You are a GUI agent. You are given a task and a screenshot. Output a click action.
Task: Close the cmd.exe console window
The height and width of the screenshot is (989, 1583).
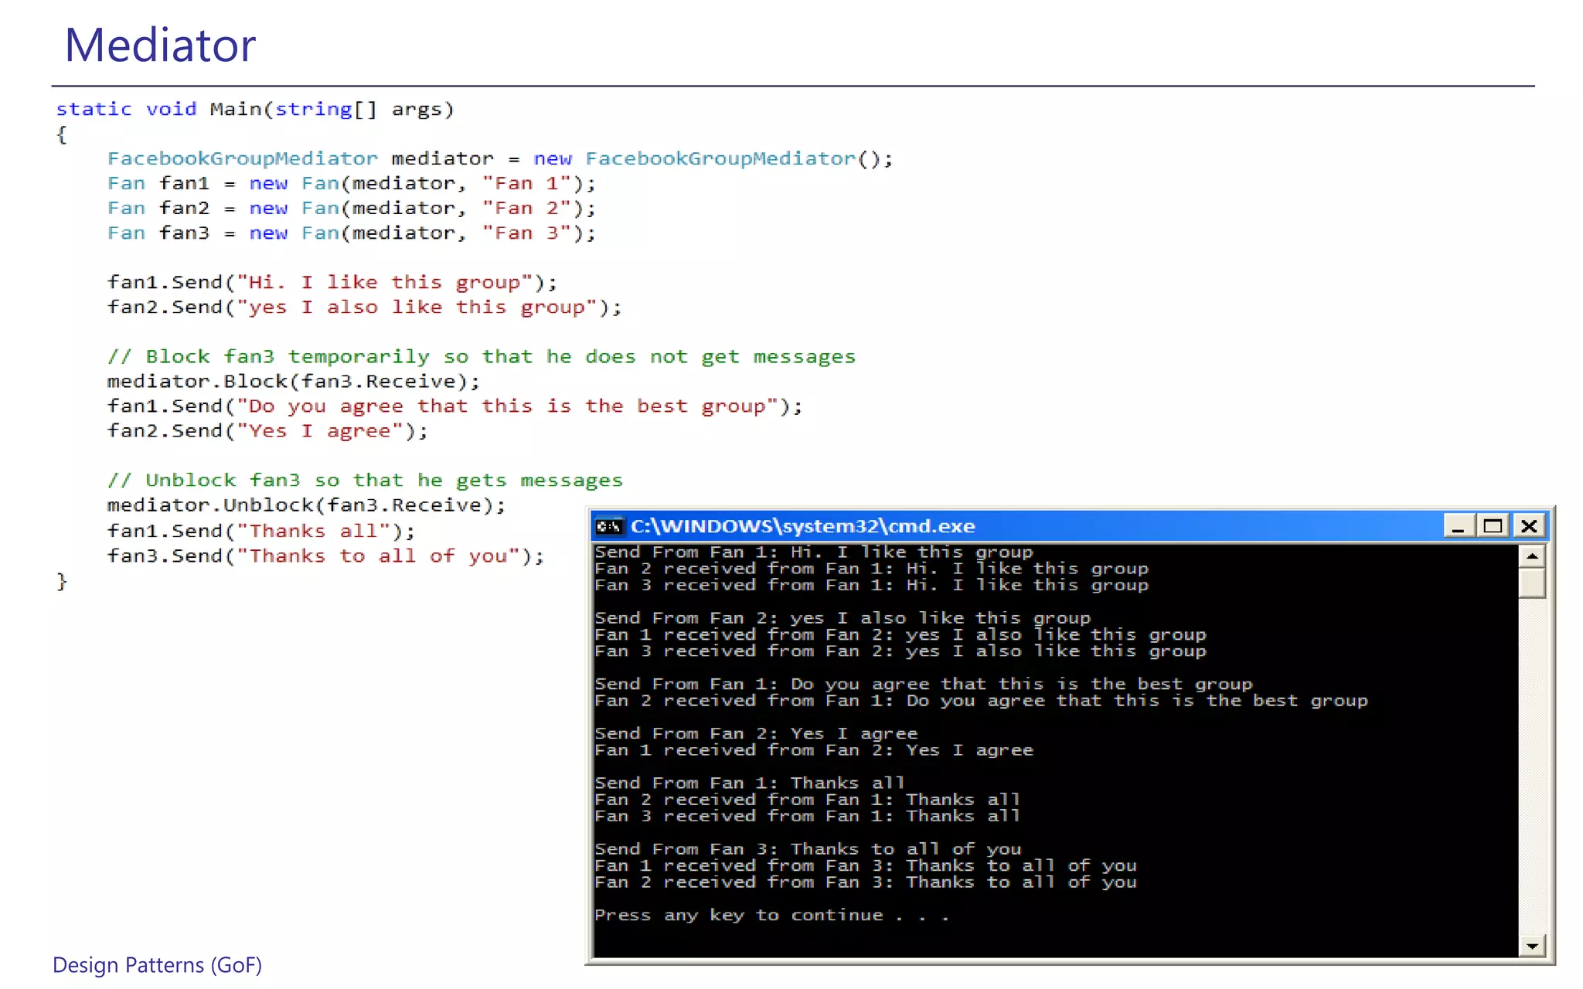(1528, 526)
